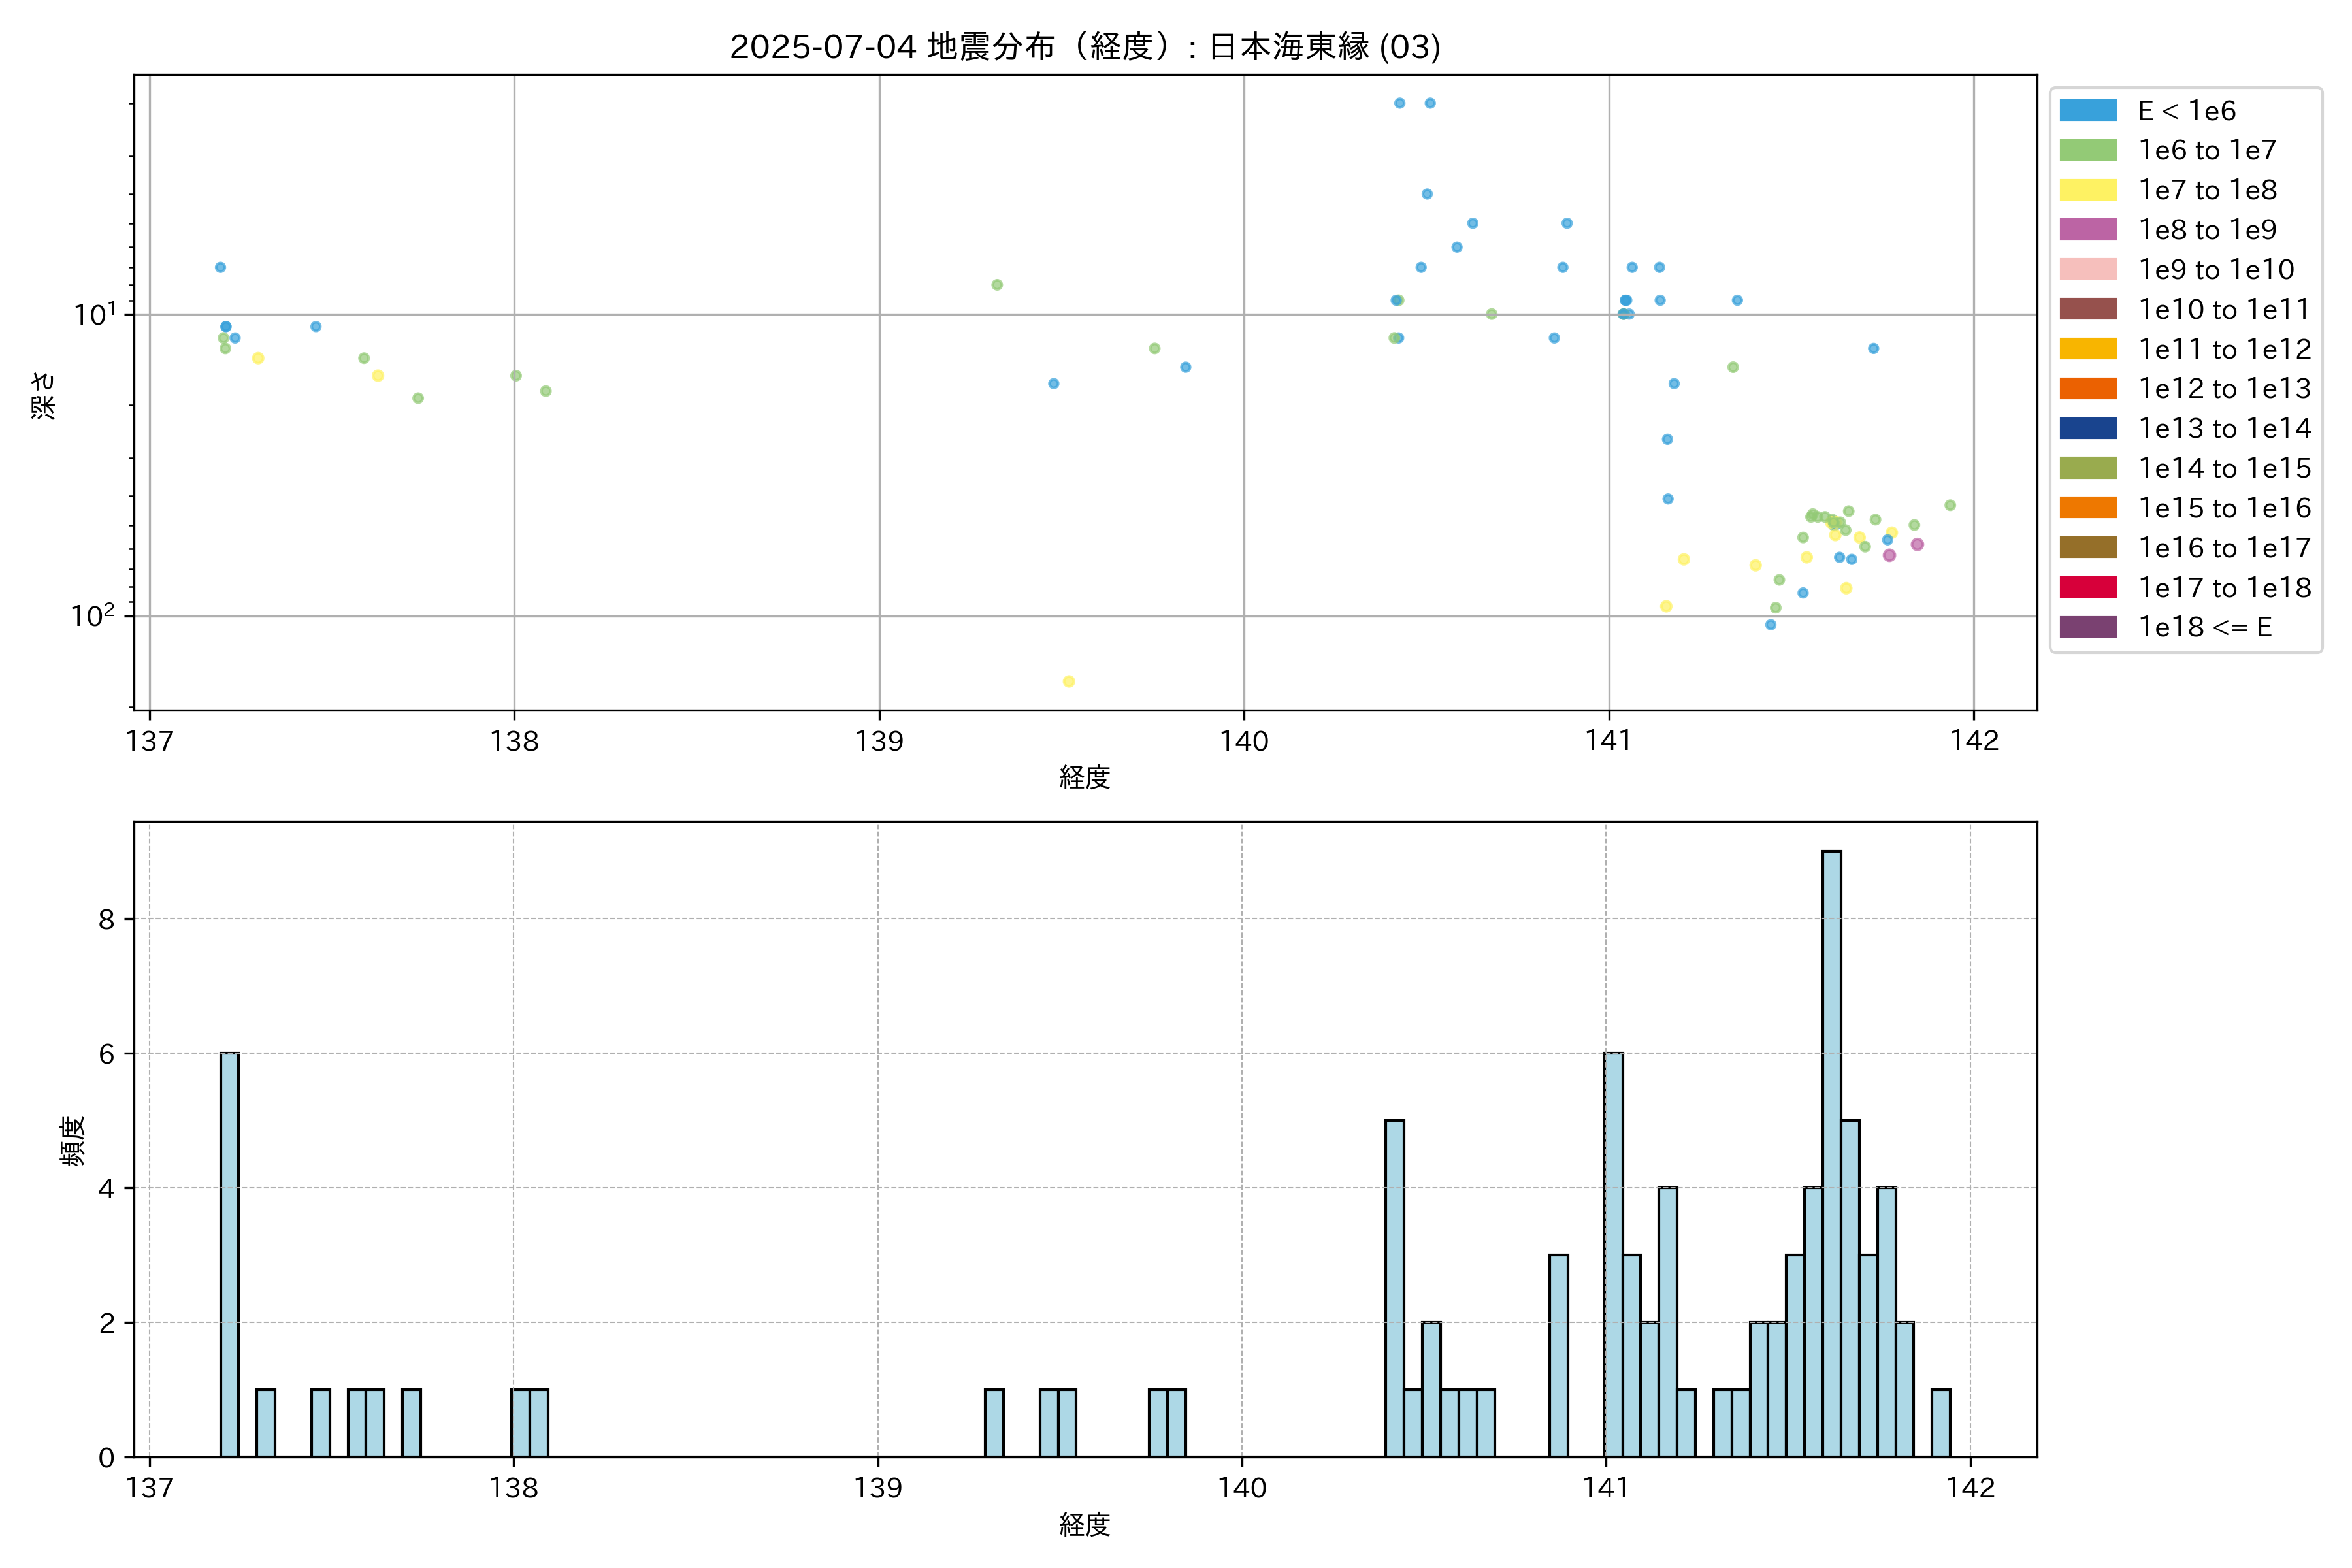Screen dimensions: 2352x1568
Task: Click the 深さ y-axis label
Action: pyautogui.click(x=43, y=395)
